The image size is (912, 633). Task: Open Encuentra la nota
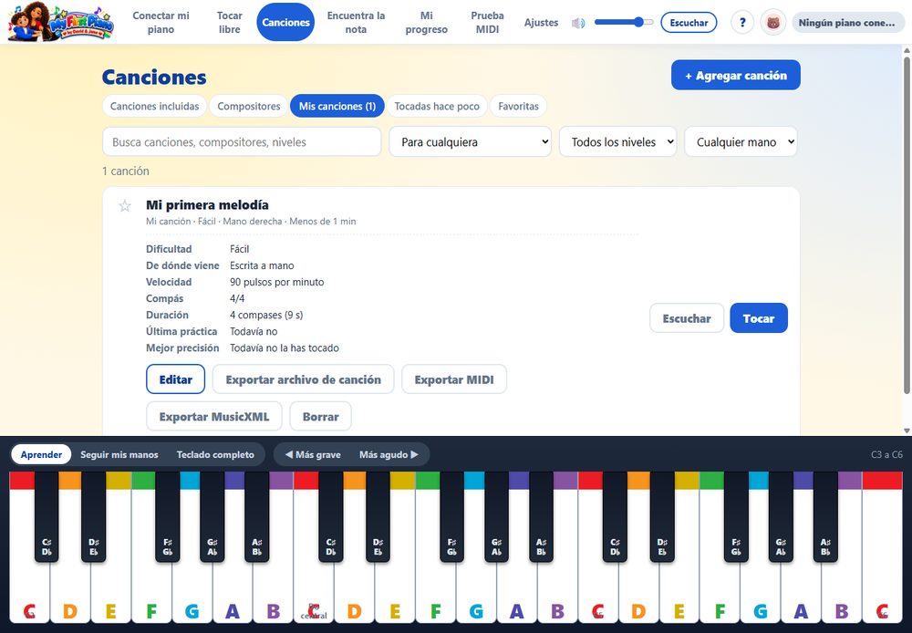coord(356,22)
